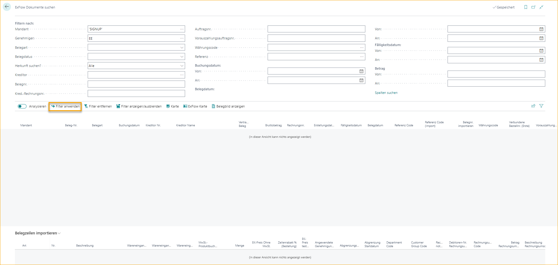Click the bookmark icon in the header
Image resolution: width=558 pixels, height=265 pixels.
[526, 7]
